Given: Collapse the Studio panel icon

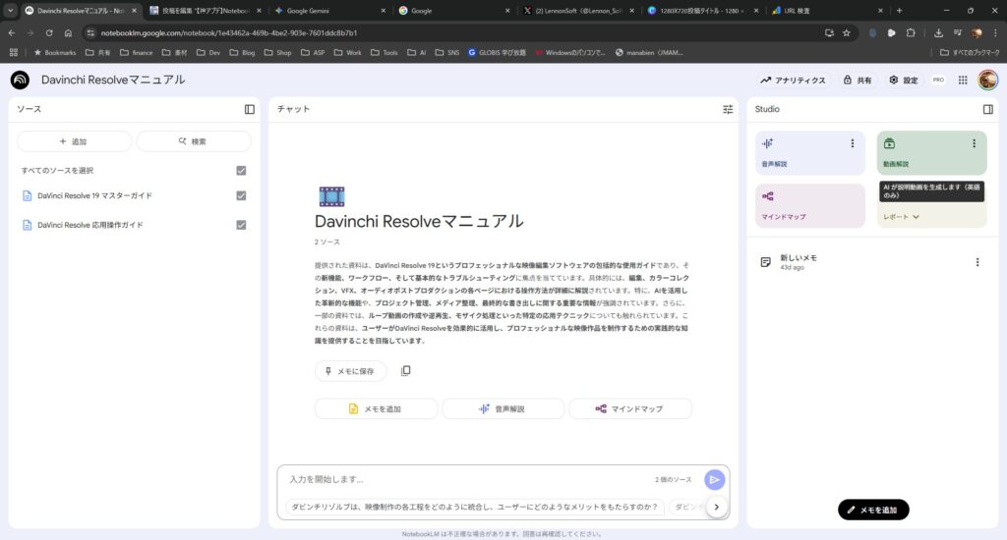Looking at the screenshot, I should click(987, 109).
